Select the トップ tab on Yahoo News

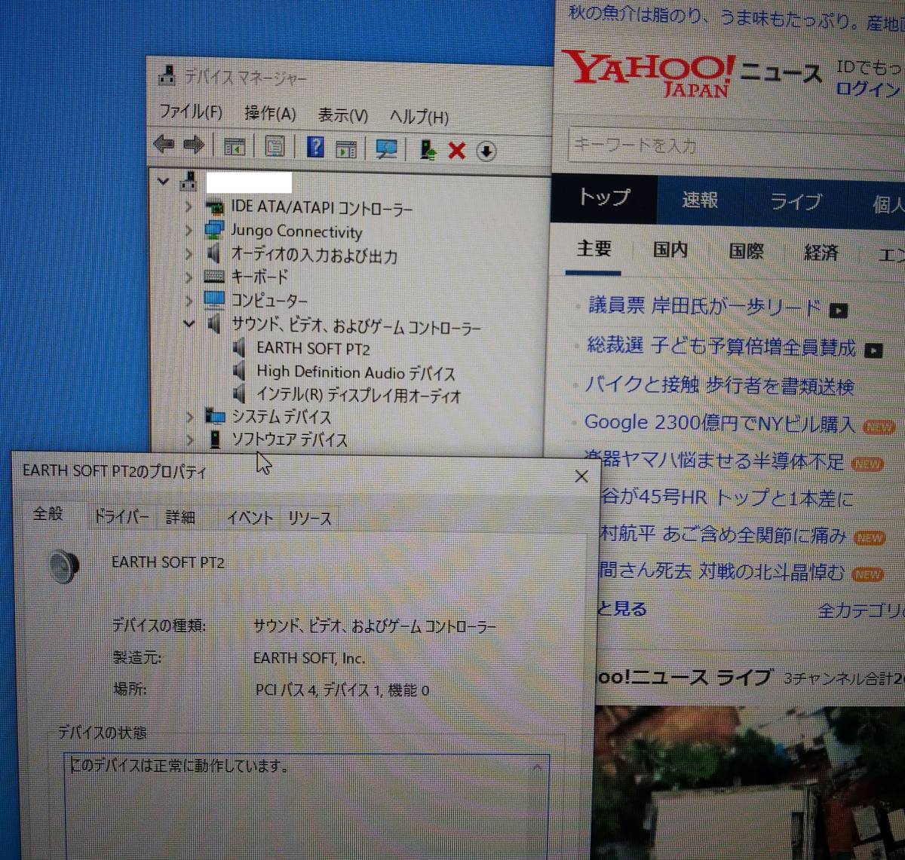(x=603, y=197)
